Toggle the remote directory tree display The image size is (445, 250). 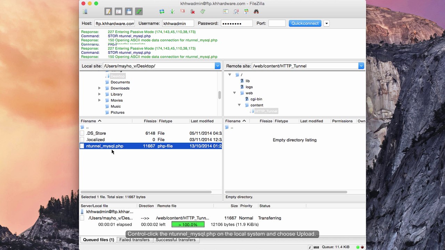129,11
